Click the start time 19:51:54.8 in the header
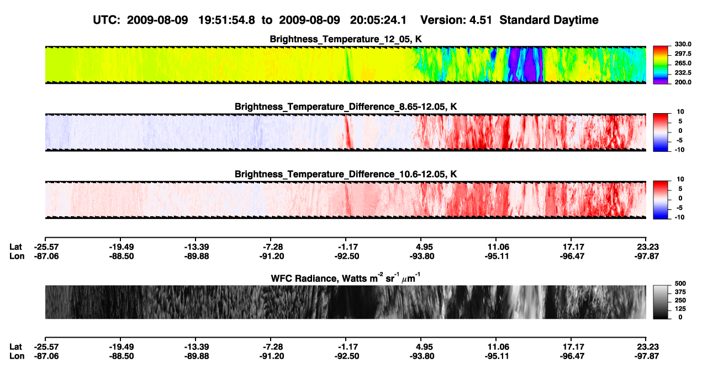This screenshot has width=718, height=368. [226, 20]
